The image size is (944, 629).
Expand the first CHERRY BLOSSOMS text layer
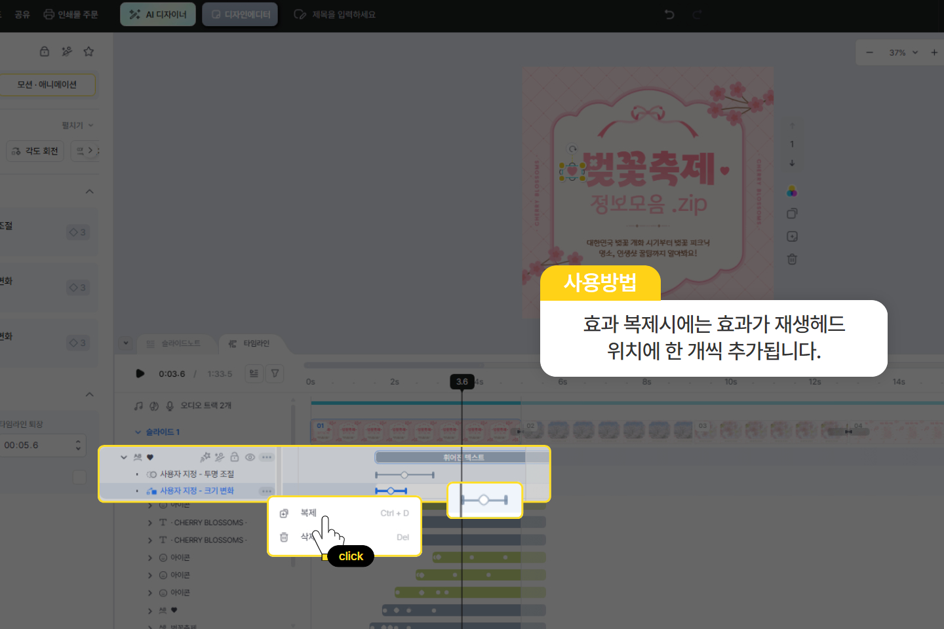[150, 523]
